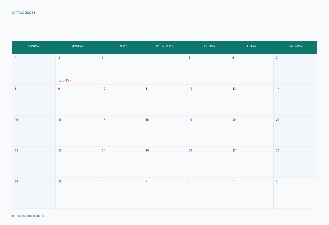
Task: Choose date number 23
Action: point(60,150)
